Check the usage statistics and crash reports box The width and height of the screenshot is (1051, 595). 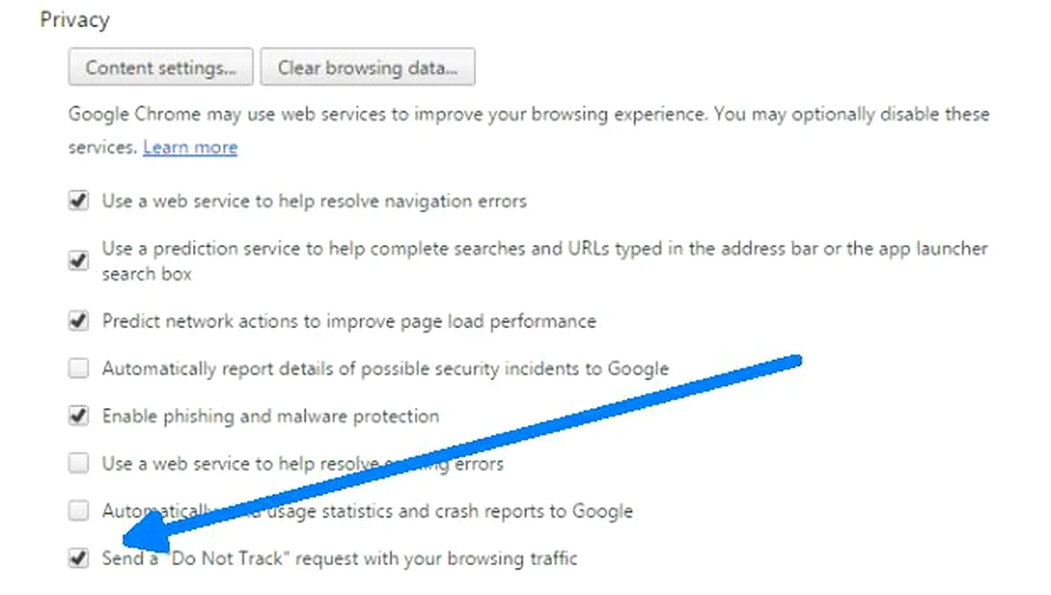78,511
